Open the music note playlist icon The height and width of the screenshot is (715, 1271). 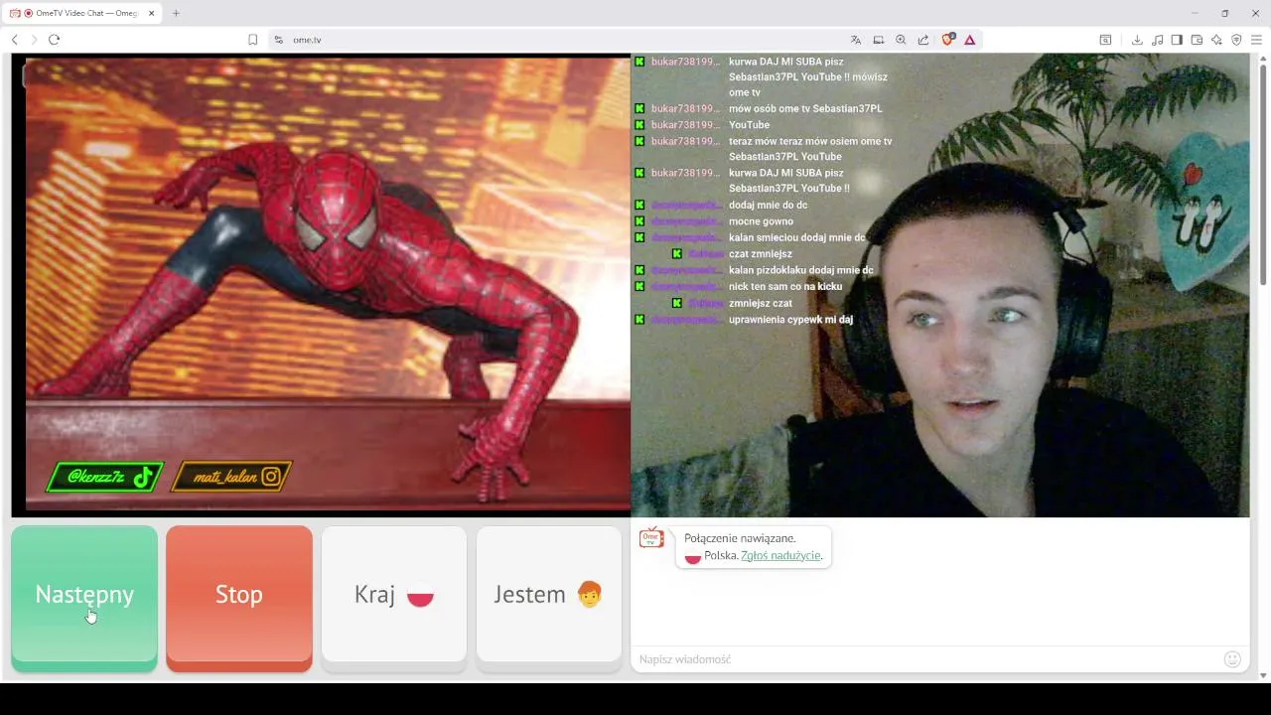[x=1157, y=40]
